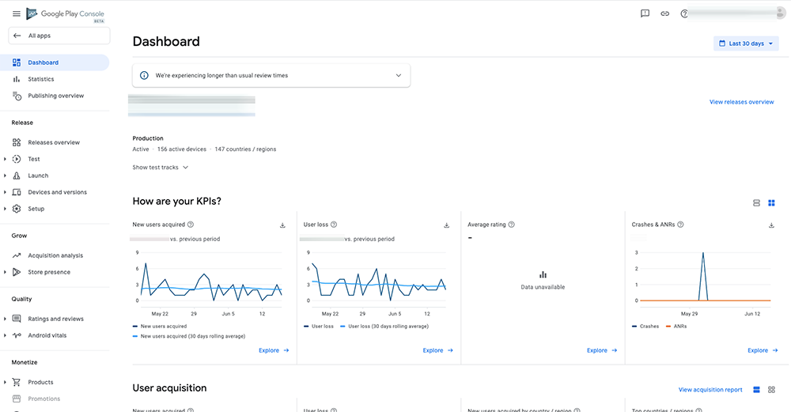Click the Data unavailable chart icon
This screenshot has height=412, width=791.
[543, 275]
